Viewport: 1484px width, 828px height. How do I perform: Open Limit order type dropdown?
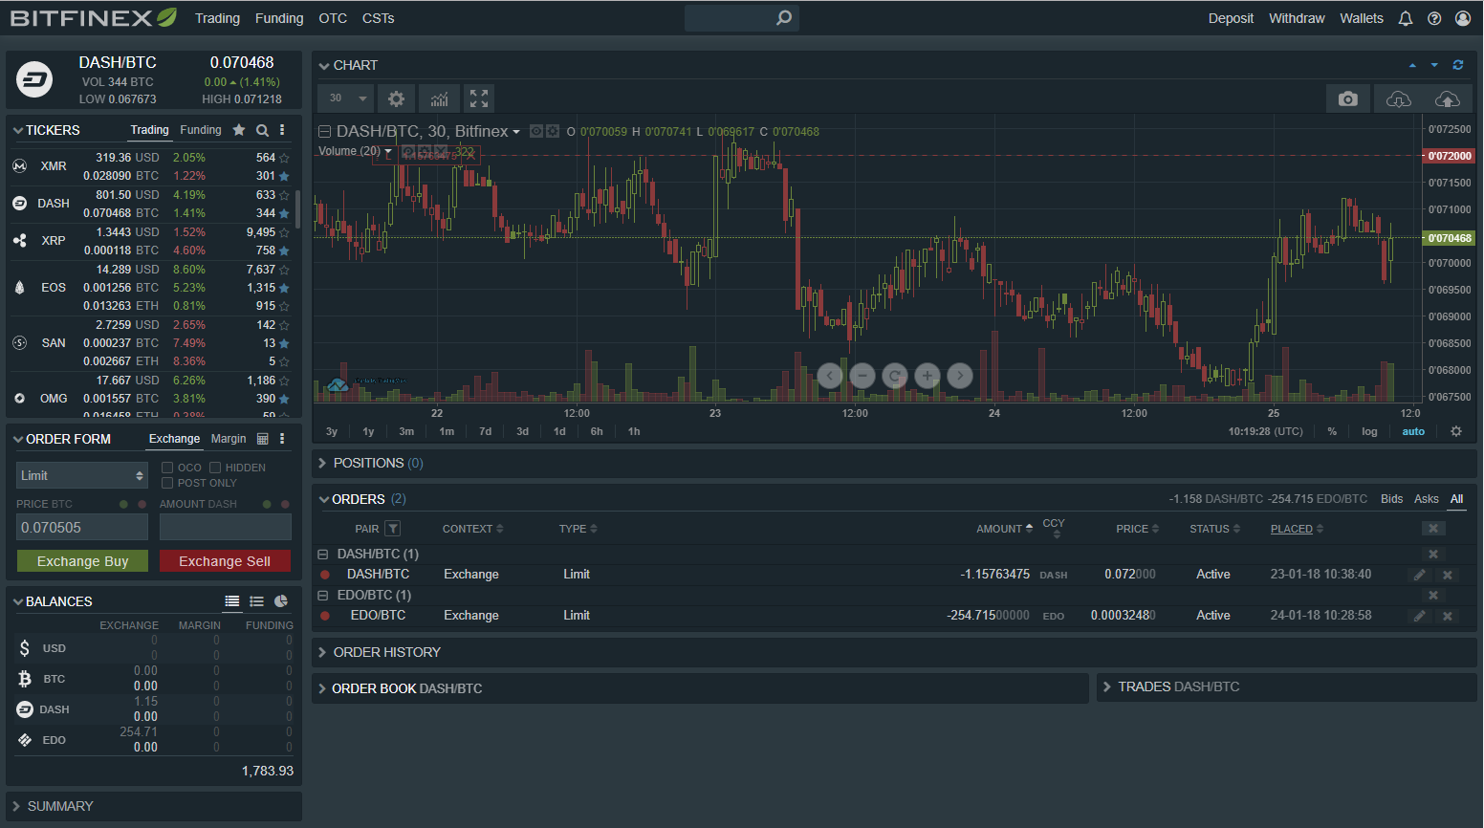(82, 475)
